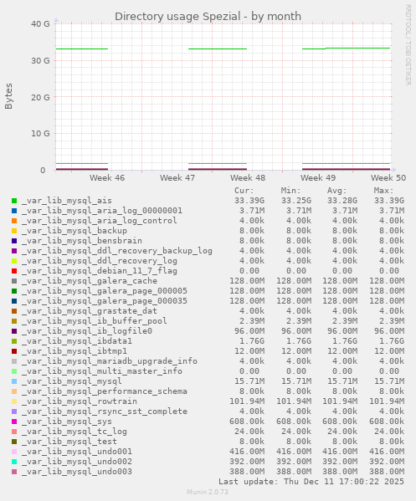This screenshot has width=416, height=501.
Task: Click the undo001 max value 416.00M
Action: [387, 452]
